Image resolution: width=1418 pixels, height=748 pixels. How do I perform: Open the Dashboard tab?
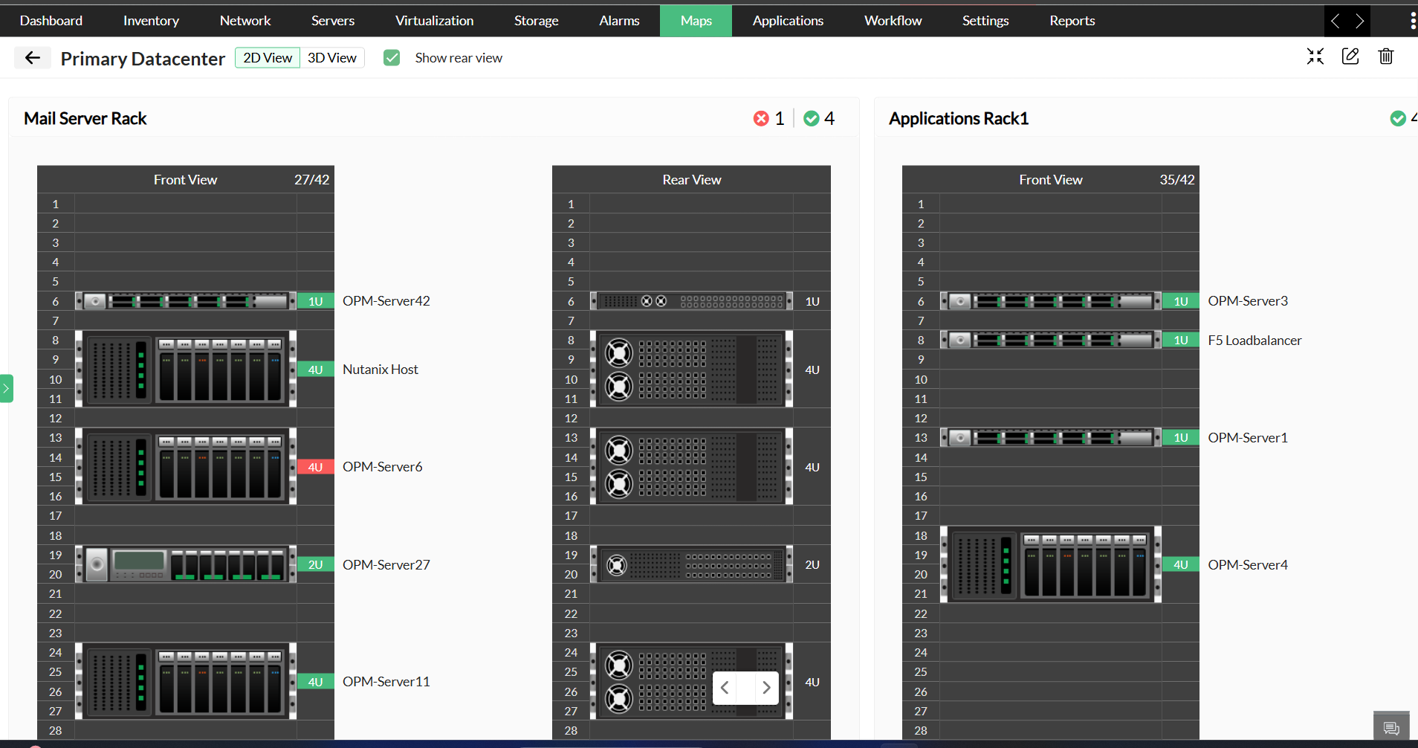click(51, 21)
